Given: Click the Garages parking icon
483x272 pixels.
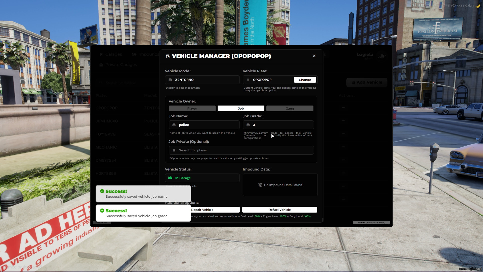Looking at the screenshot, I should 101,54.
